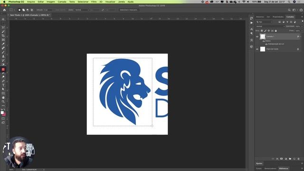
Task: Open the Actions play panel icon
Action: click(251, 23)
